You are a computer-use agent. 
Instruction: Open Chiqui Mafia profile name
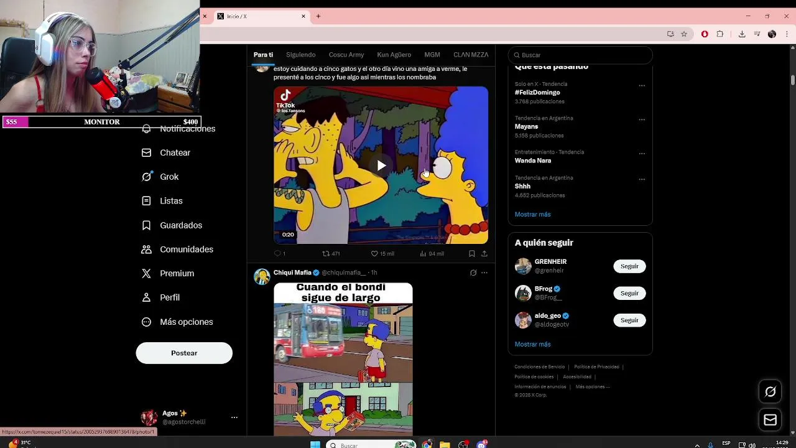pos(292,273)
